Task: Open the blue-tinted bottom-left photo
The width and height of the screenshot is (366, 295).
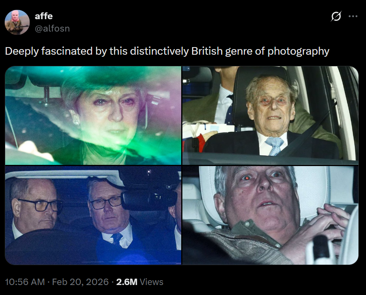Action: [93, 215]
